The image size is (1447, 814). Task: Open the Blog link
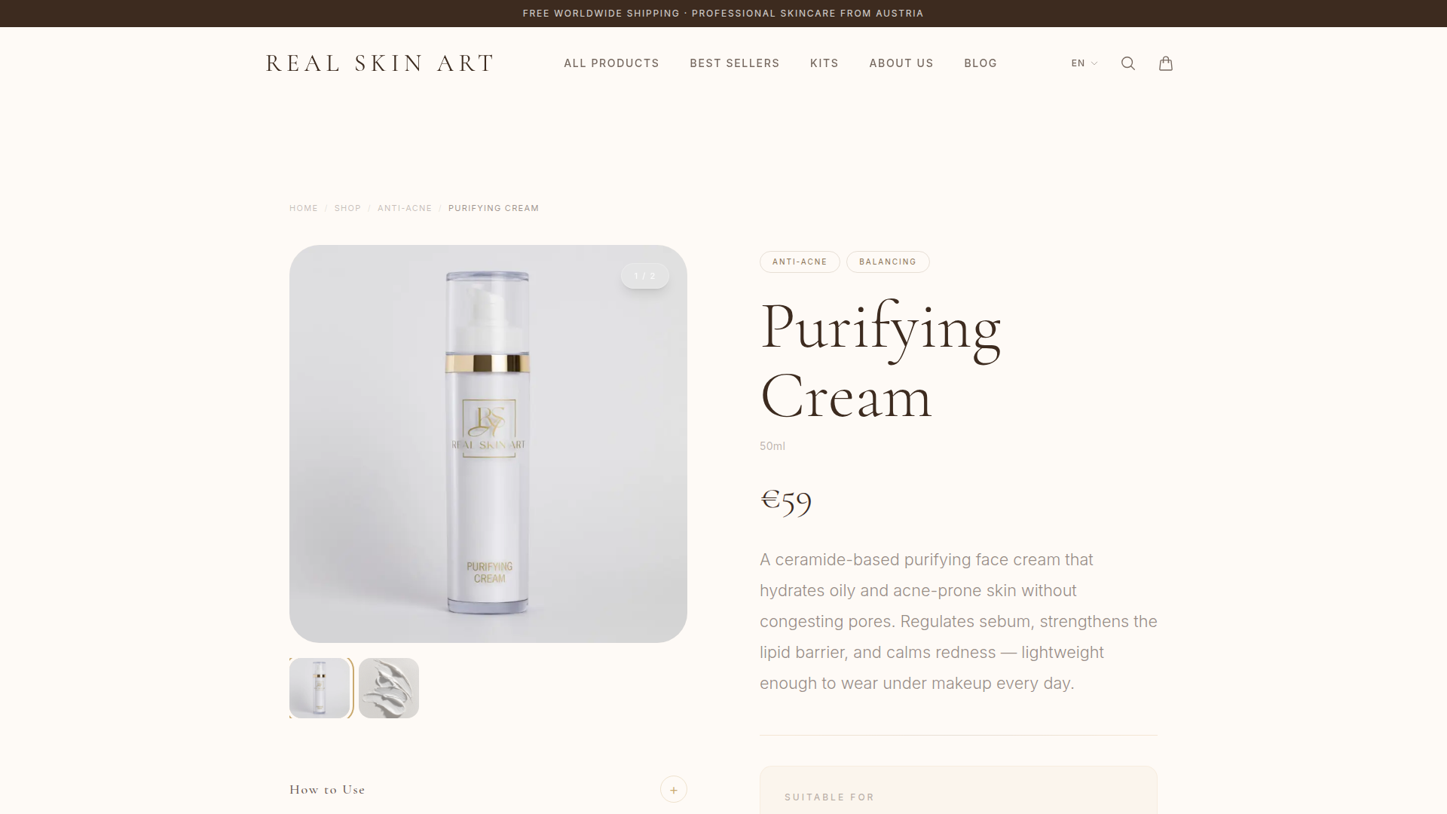click(x=980, y=63)
